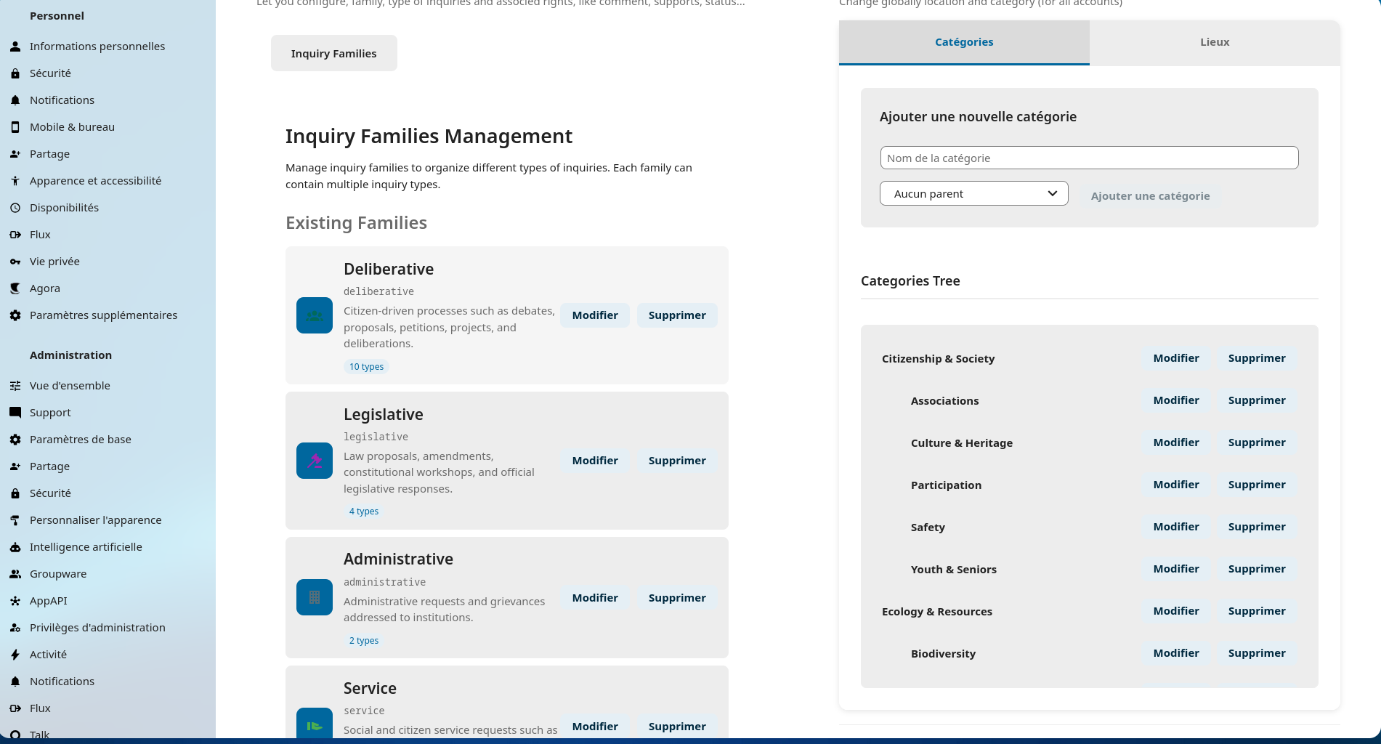Click the Vue d'ensemble icon
This screenshot has height=744, width=1381.
coord(15,386)
